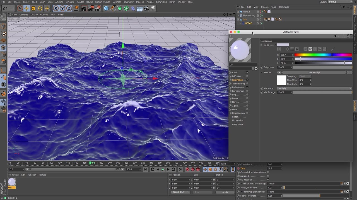
Task: Click the Apply button
Action: coord(225,192)
